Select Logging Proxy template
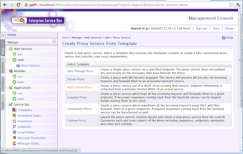This screenshot has width=243, height=154. (77, 97)
